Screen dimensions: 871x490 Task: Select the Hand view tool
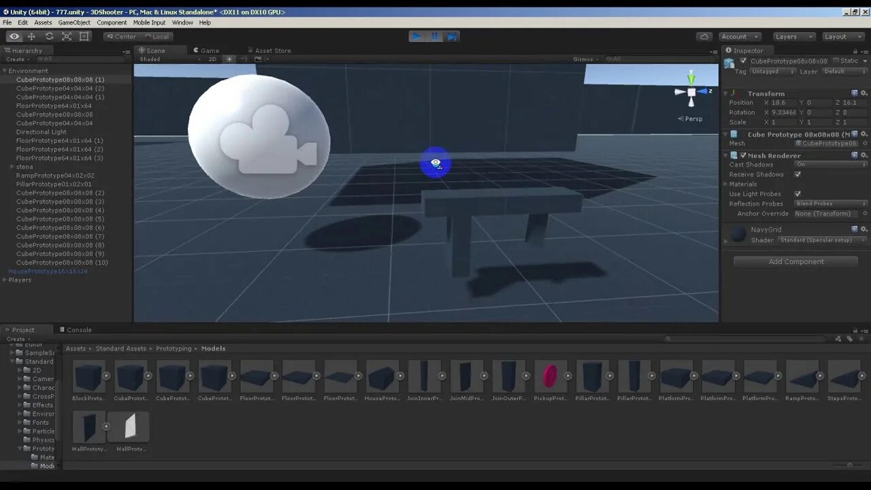14,37
